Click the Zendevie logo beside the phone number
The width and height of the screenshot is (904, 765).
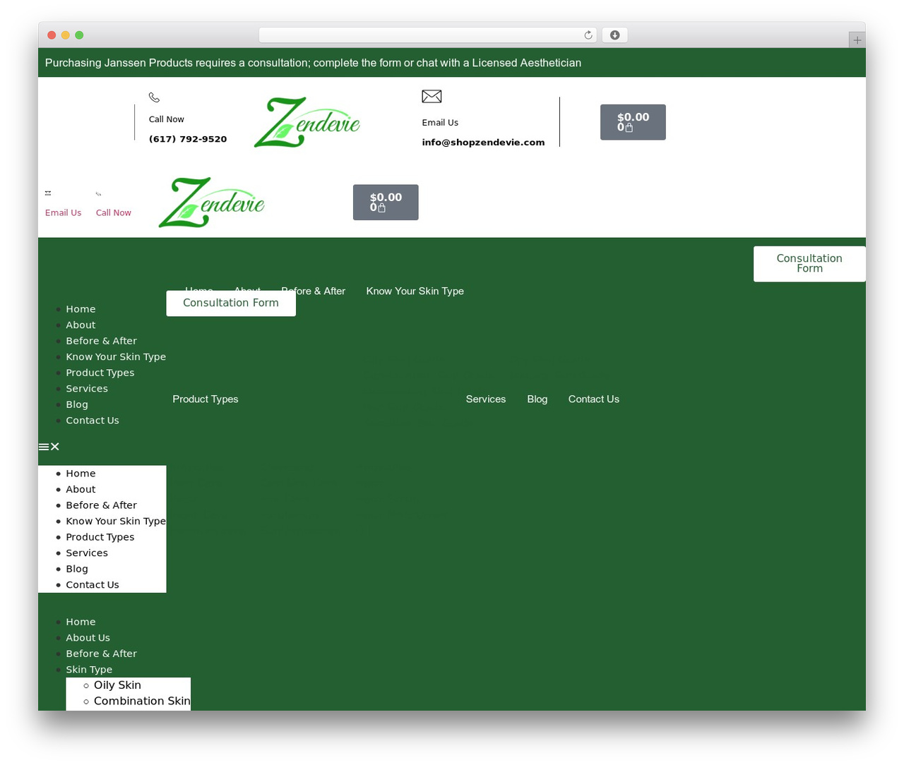(x=307, y=122)
